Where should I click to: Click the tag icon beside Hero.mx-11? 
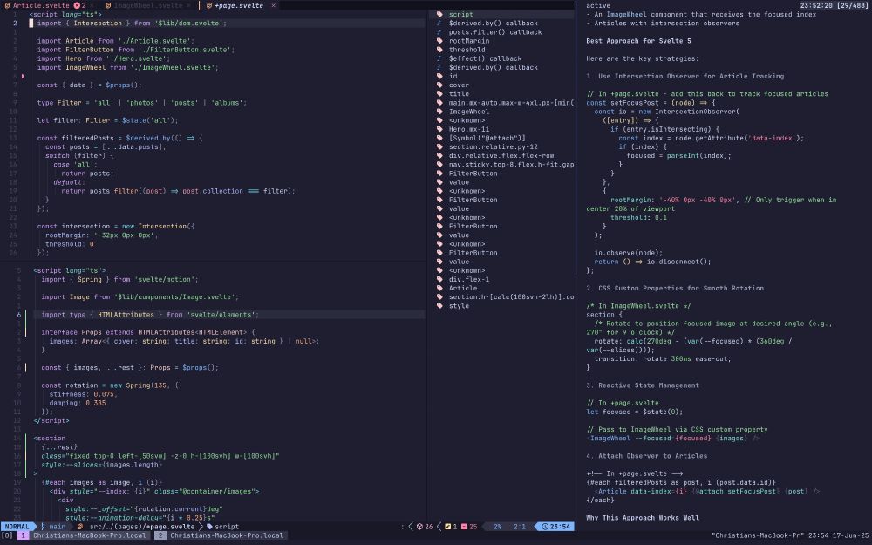click(439, 129)
